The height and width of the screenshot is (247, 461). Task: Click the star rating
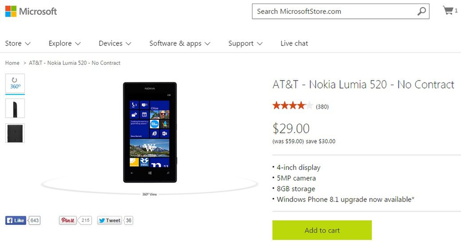(x=292, y=106)
